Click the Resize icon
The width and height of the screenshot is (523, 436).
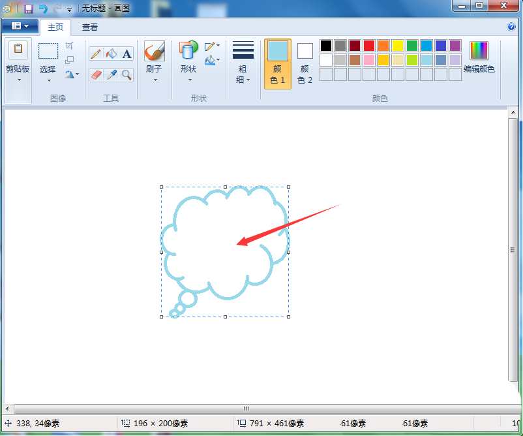[x=70, y=60]
